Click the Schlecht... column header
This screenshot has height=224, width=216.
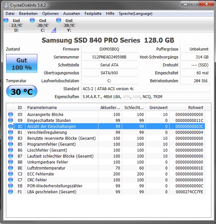coord(134,107)
